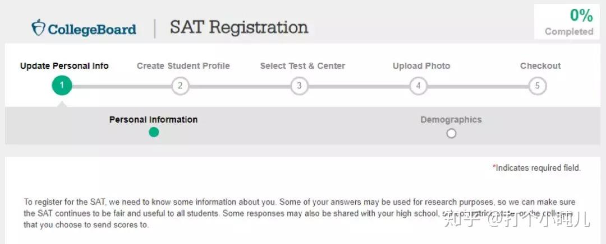The height and width of the screenshot is (244, 606).
Task: Click the CollegeBoard acorn logo icon
Action: pos(38,27)
